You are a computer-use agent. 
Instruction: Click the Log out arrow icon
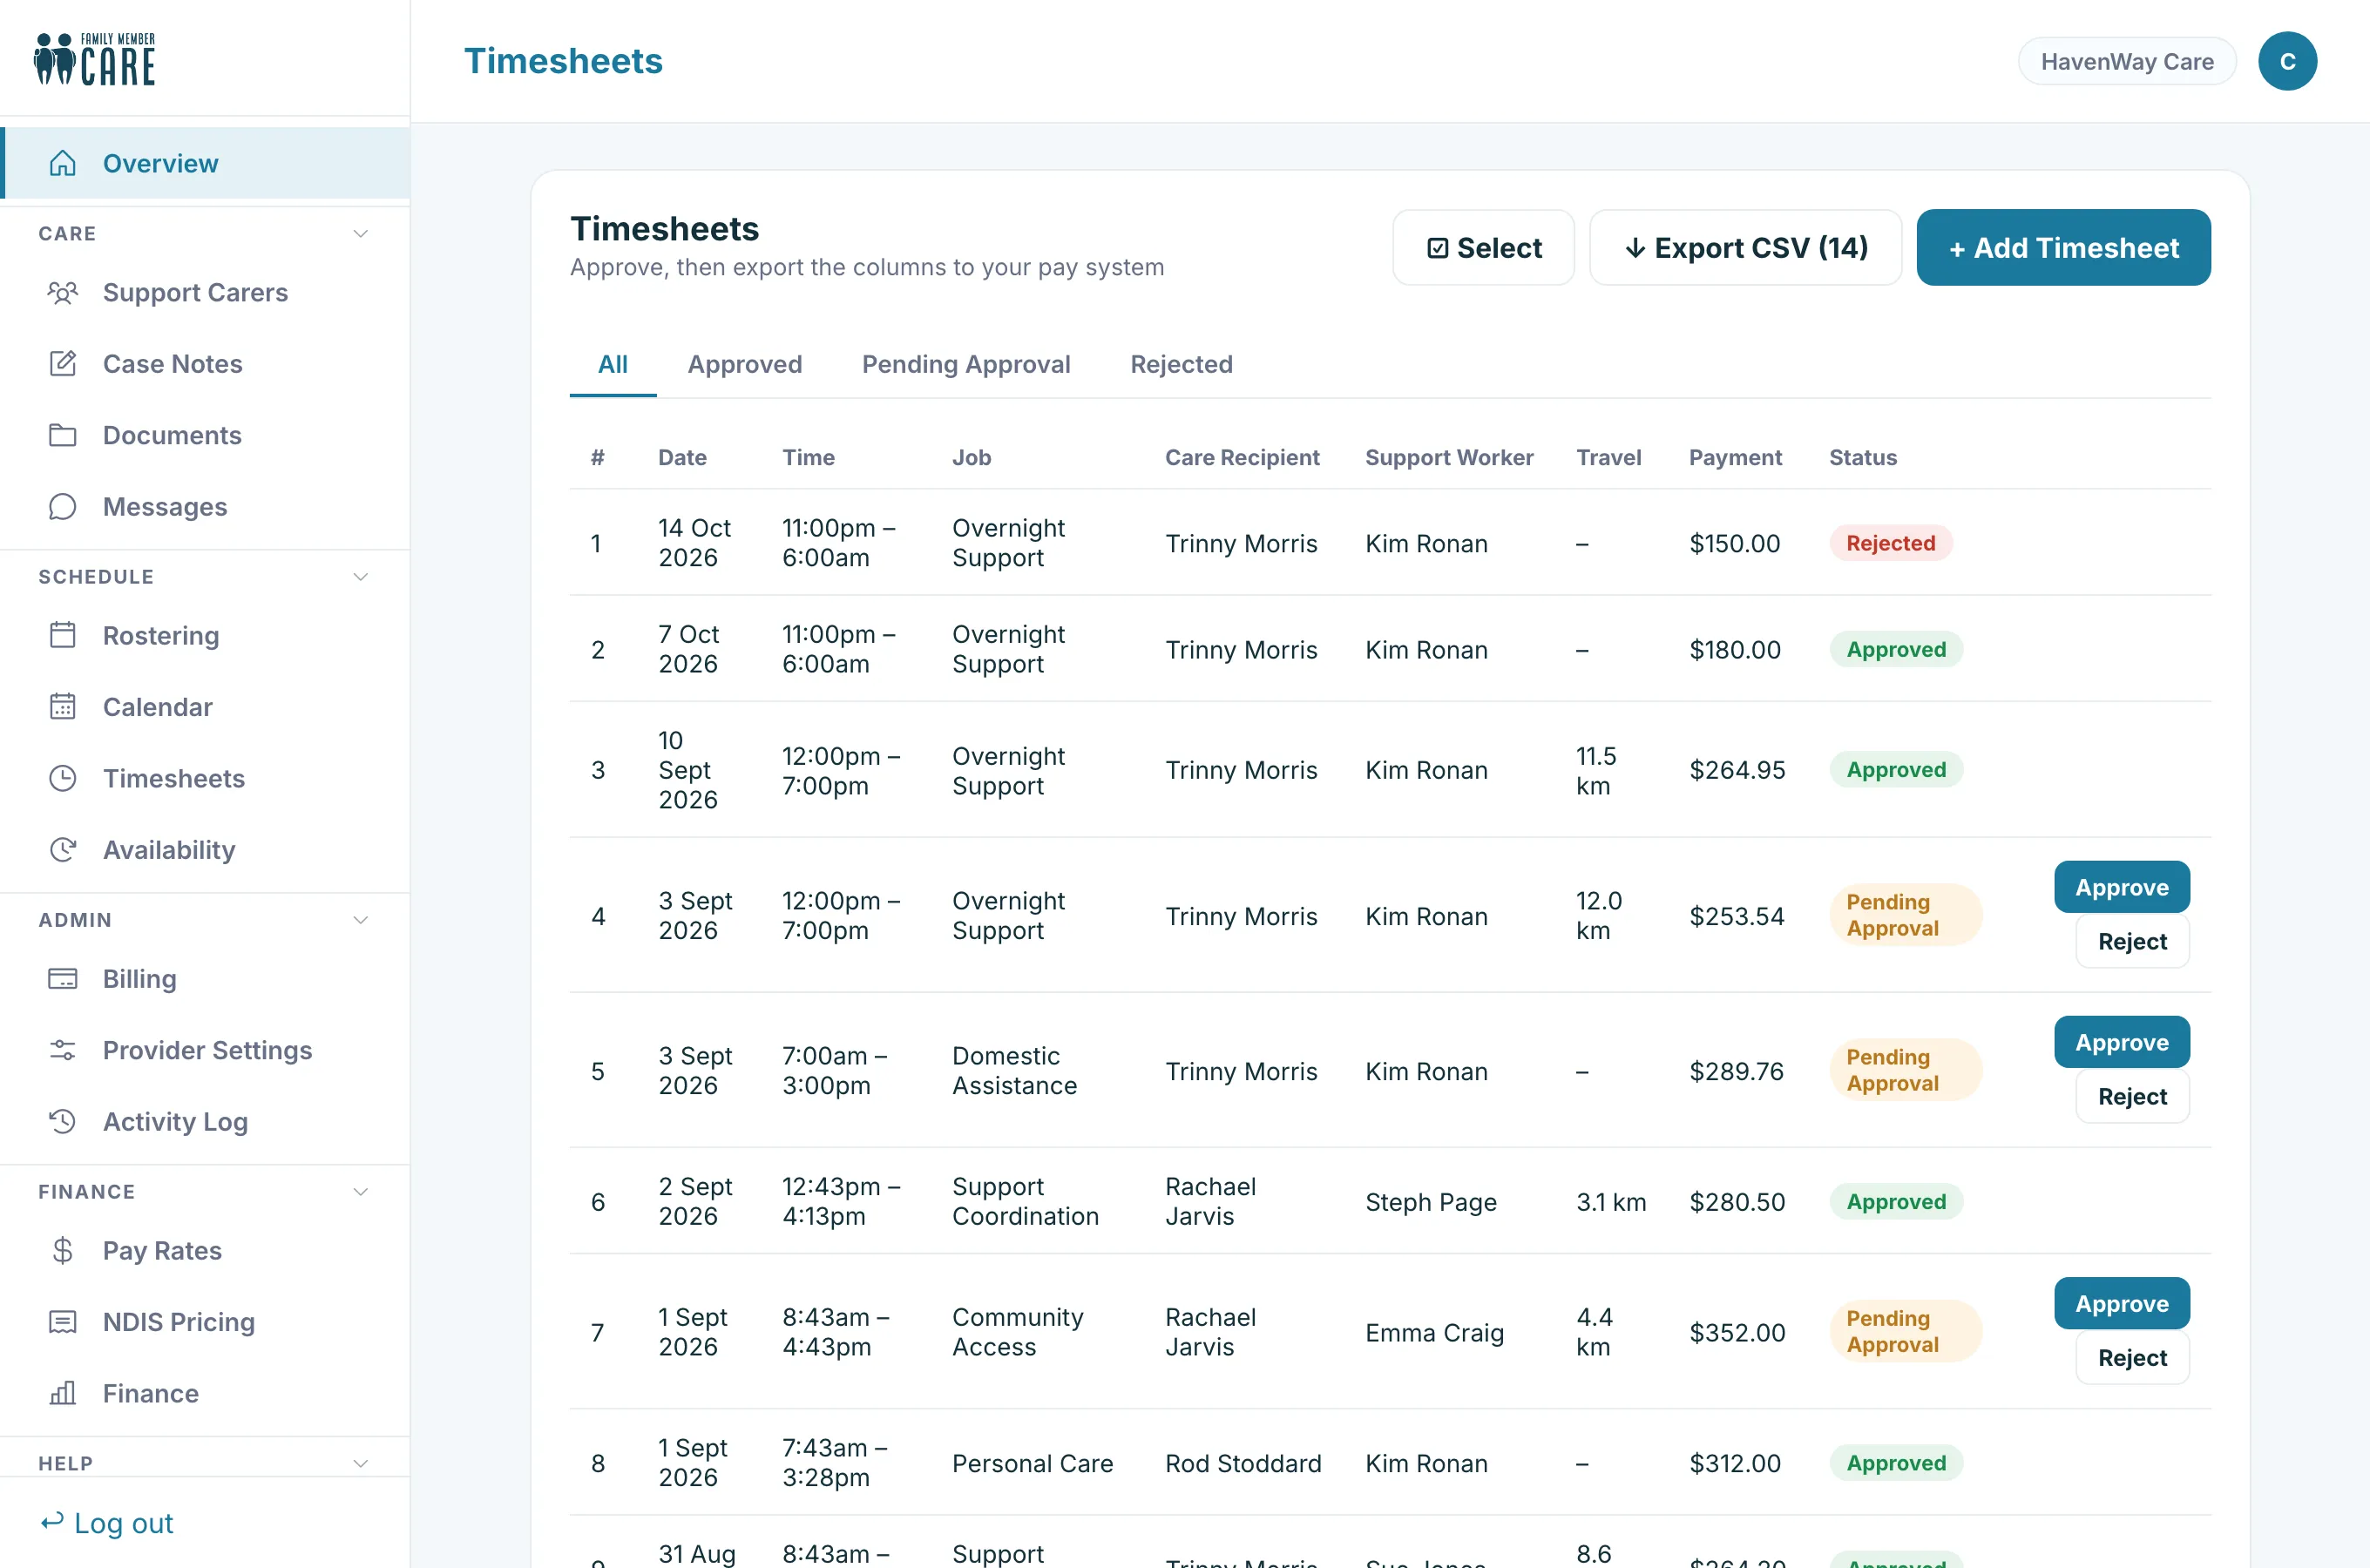coord(52,1521)
